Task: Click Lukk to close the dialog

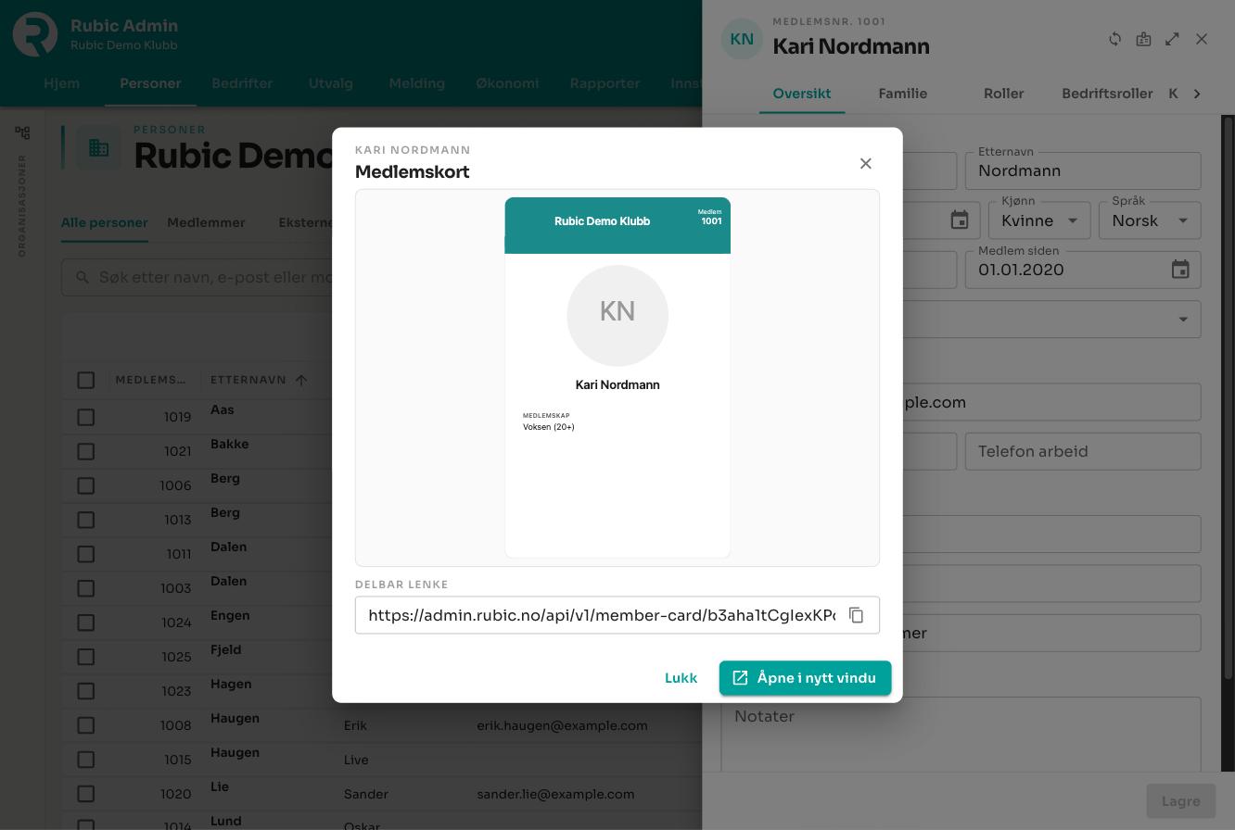Action: [x=681, y=678]
